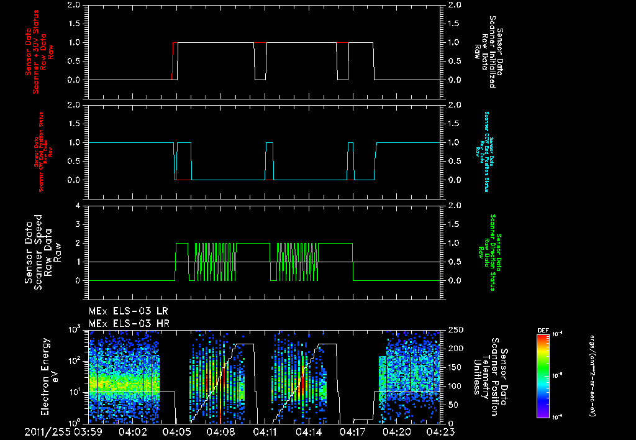Click the 10^1 tick on Electron Energy axis

[x=75, y=392]
